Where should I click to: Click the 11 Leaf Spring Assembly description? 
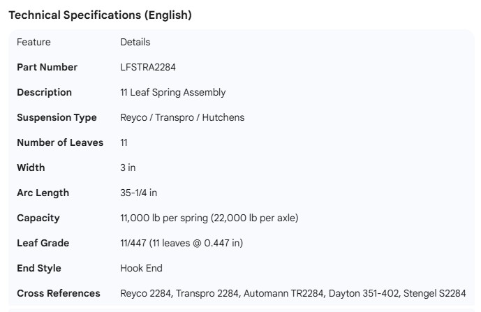click(x=172, y=92)
